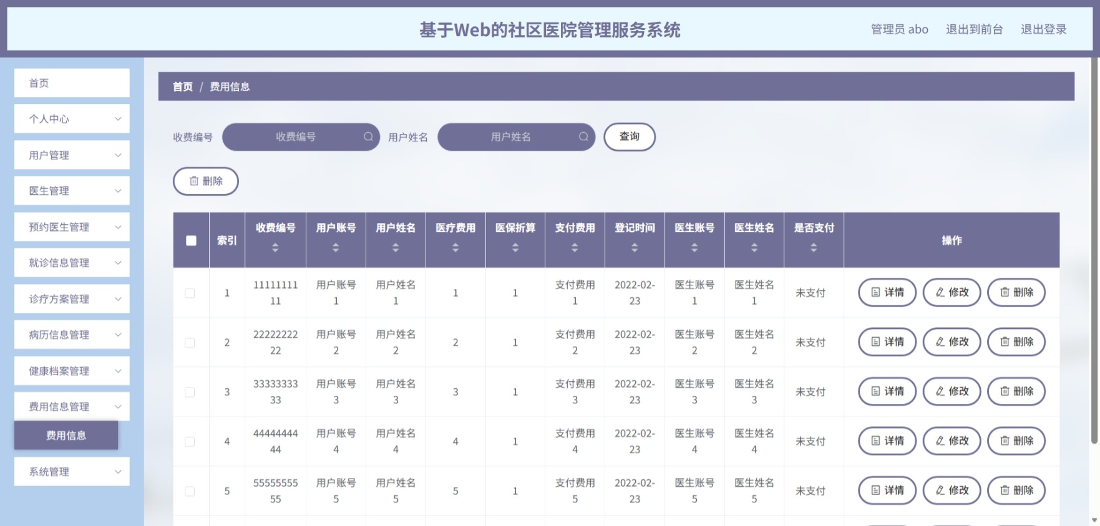
Task: Expand the 用户管理 sidebar menu
Action: coord(72,155)
